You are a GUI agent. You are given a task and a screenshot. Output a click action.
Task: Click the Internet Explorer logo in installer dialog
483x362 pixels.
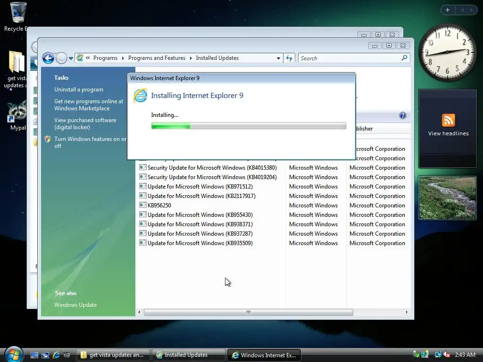pyautogui.click(x=140, y=95)
